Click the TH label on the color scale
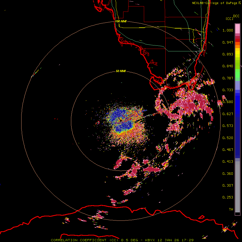 pos(231,209)
